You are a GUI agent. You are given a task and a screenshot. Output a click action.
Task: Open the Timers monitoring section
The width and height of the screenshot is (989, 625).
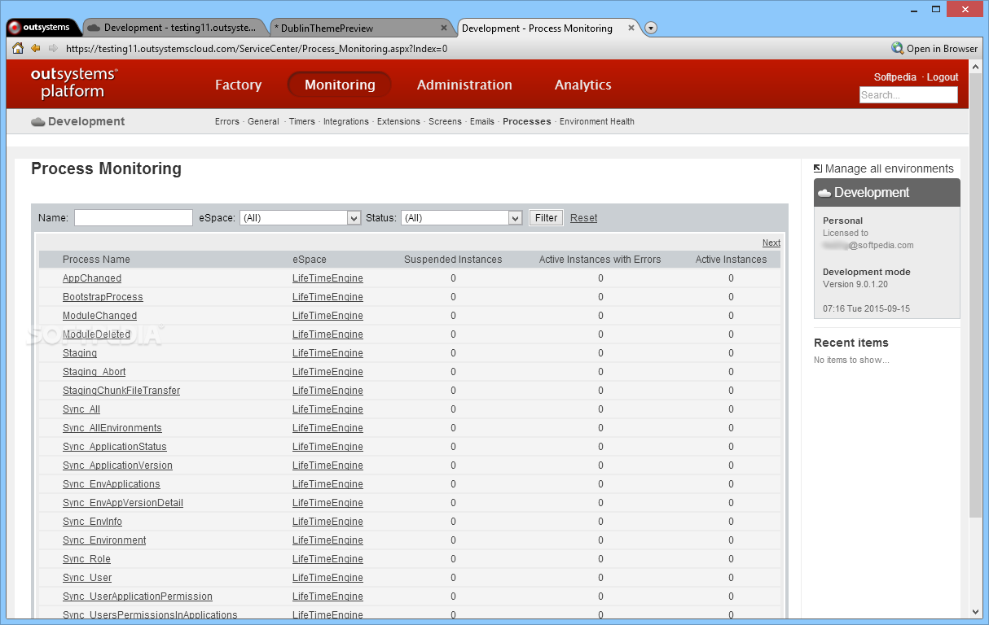click(x=301, y=121)
